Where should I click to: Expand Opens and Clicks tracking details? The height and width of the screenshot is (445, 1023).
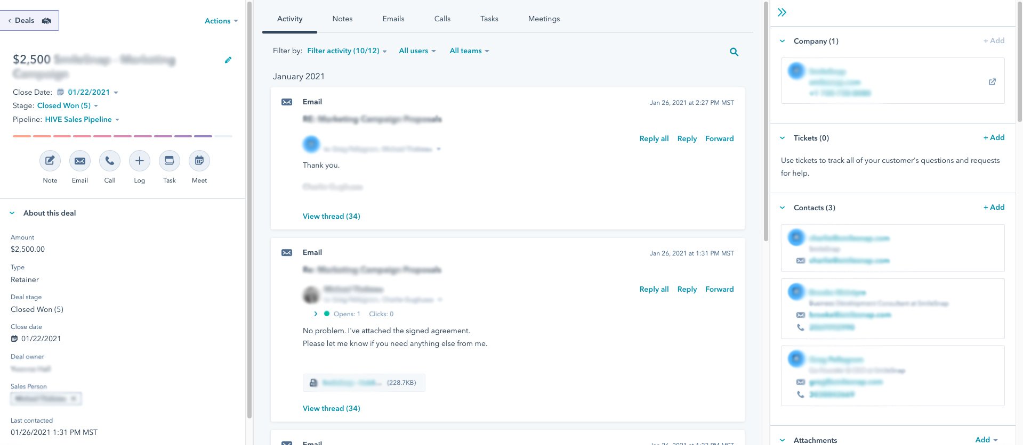[316, 314]
